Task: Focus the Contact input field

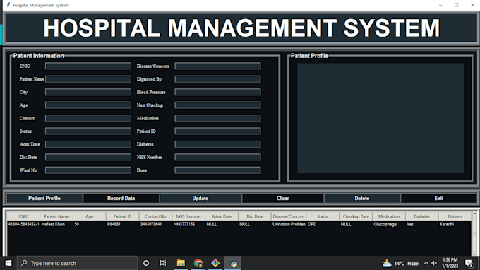Action: pyautogui.click(x=88, y=118)
